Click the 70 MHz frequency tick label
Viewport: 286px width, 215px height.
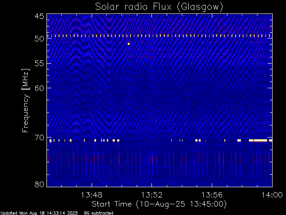click(x=39, y=138)
